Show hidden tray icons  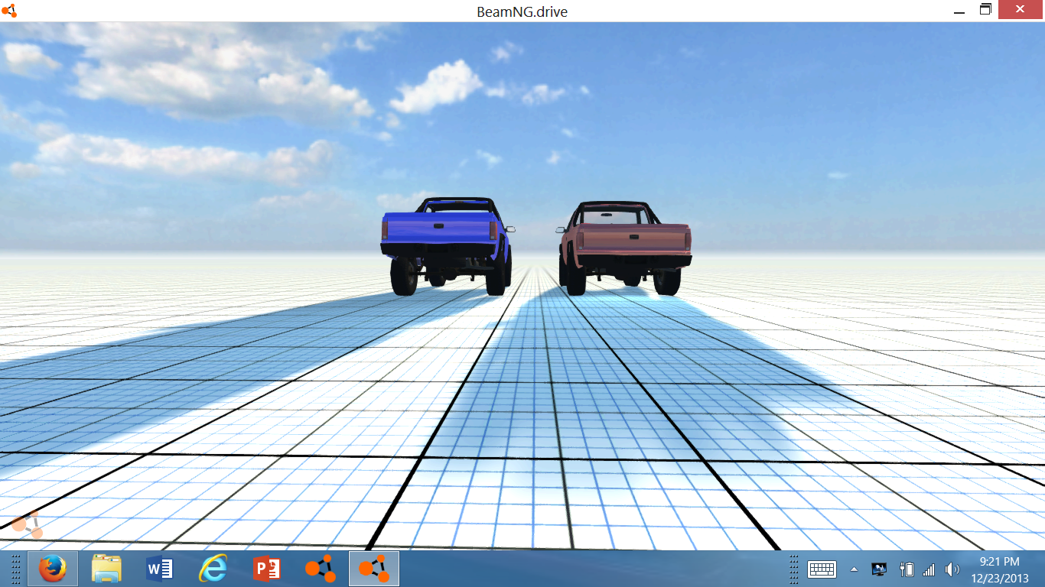pos(854,569)
